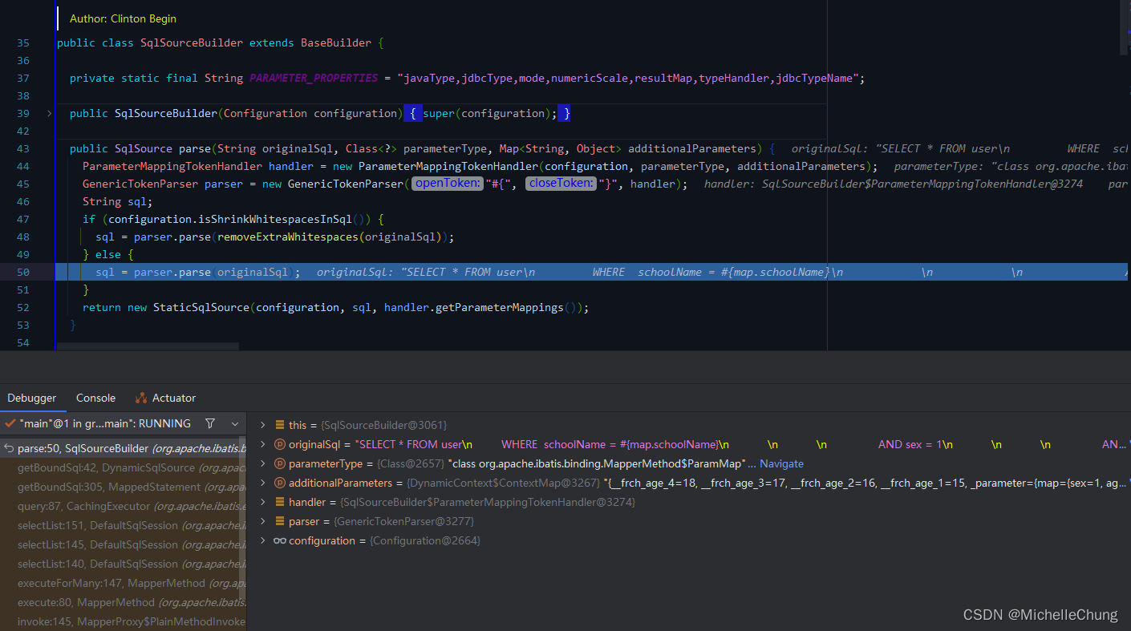Click line number 44 in the gutter

[x=22, y=166]
